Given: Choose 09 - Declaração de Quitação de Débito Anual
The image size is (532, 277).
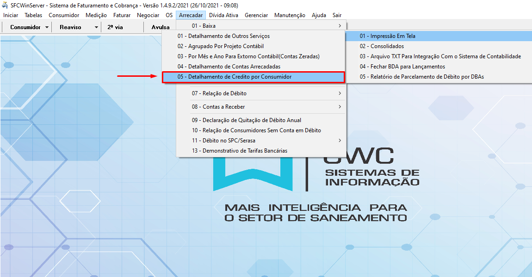Looking at the screenshot, I should point(247,120).
